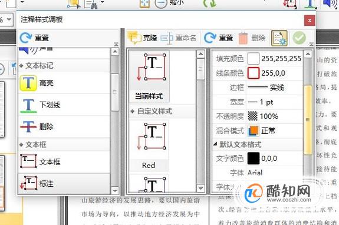Open the 边框 实线 border style dropdown

(x=274, y=88)
